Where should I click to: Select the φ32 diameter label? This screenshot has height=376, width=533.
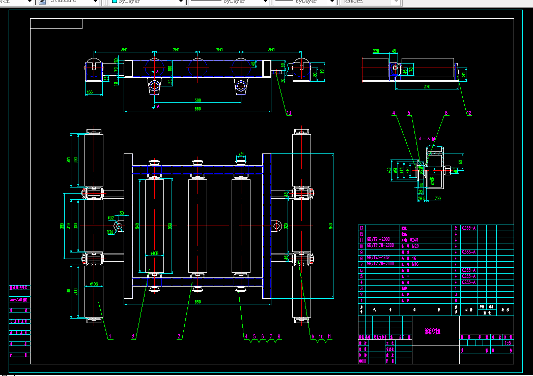(x=111, y=218)
